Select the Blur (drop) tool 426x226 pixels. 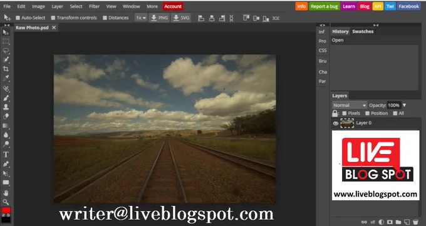pyautogui.click(x=6, y=135)
